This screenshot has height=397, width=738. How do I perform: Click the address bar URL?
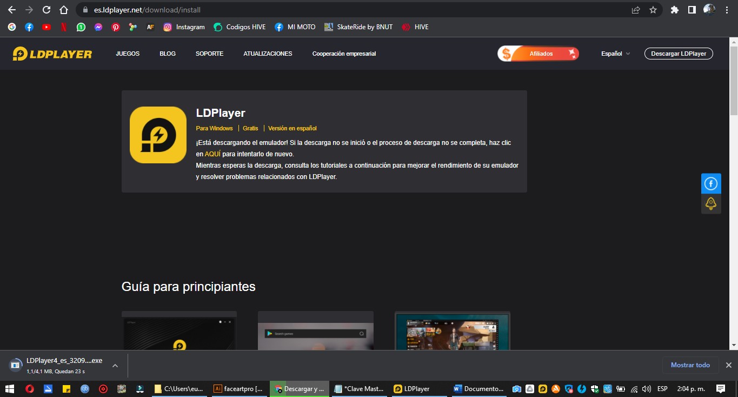click(147, 10)
